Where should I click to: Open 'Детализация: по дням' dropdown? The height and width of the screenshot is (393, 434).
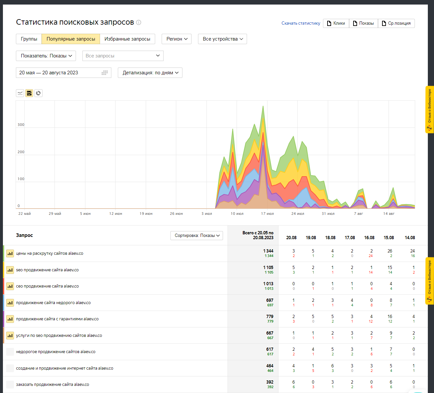click(150, 73)
